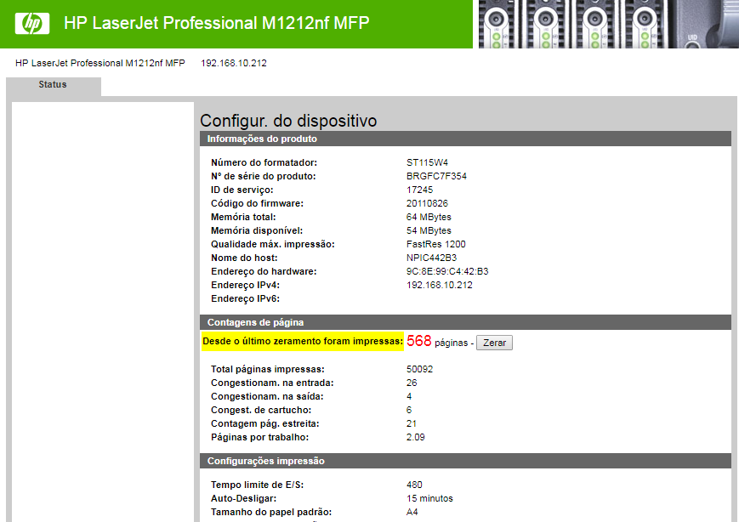Image resolution: width=739 pixels, height=522 pixels.
Task: Click the Contagens de página section header
Action: tap(465, 322)
